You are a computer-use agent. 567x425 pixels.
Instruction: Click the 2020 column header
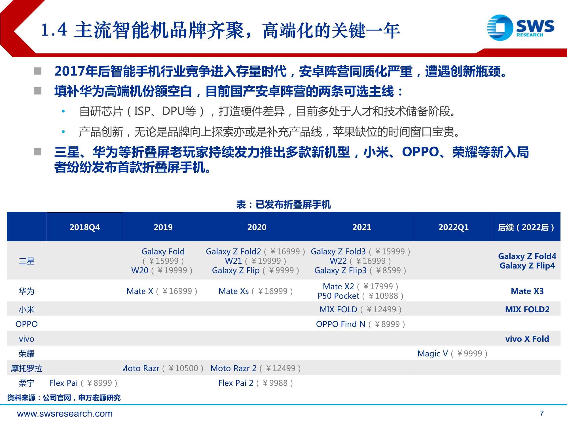coord(257,227)
